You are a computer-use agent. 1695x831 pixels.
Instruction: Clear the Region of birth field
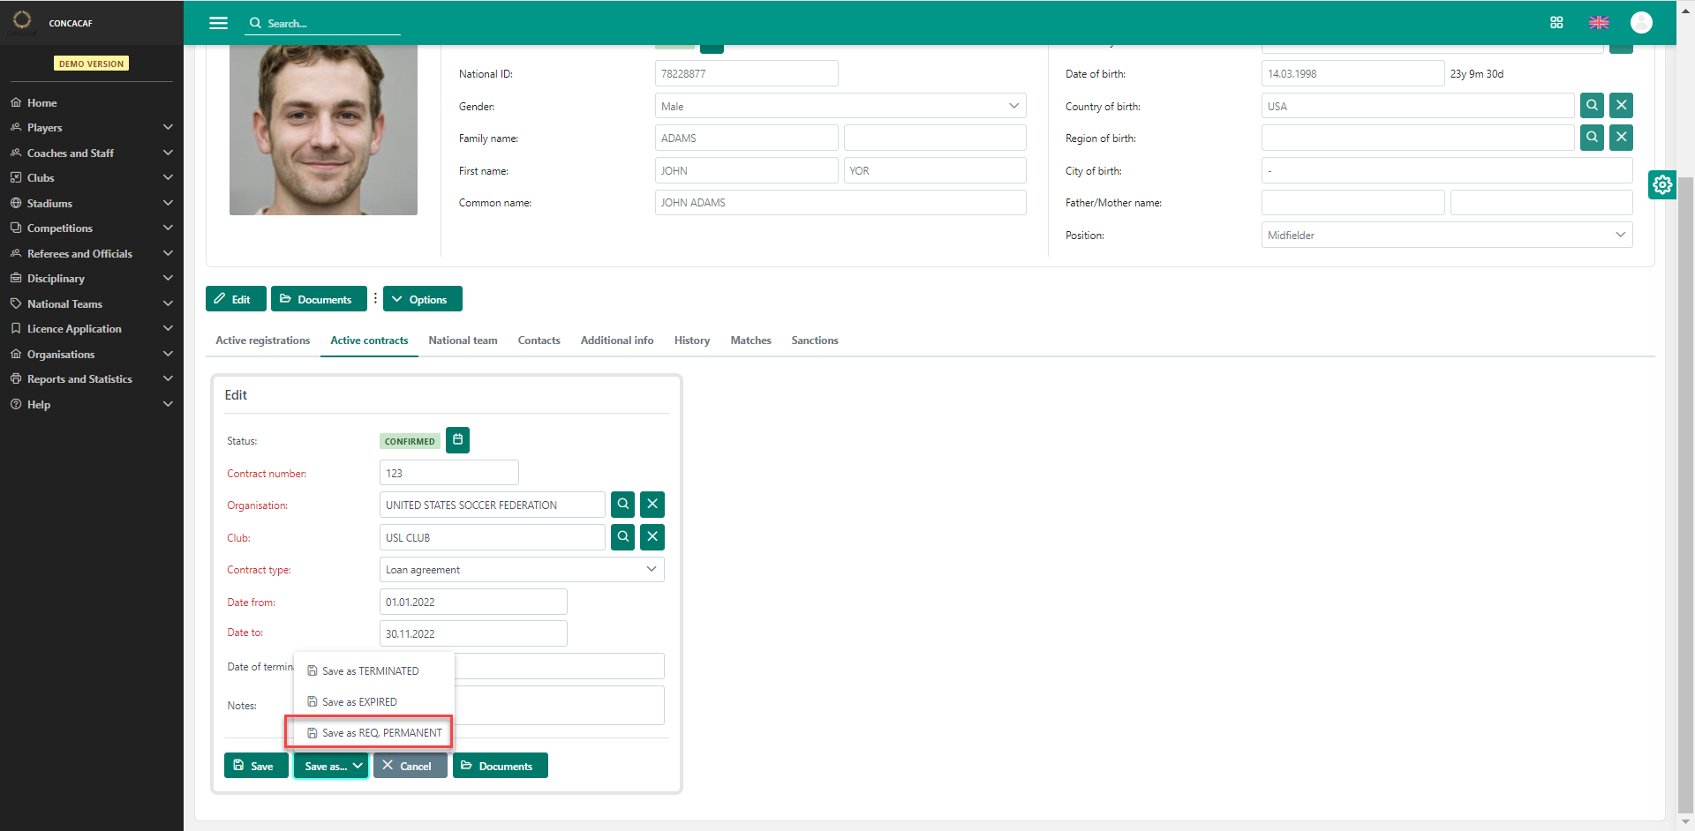(x=1621, y=138)
